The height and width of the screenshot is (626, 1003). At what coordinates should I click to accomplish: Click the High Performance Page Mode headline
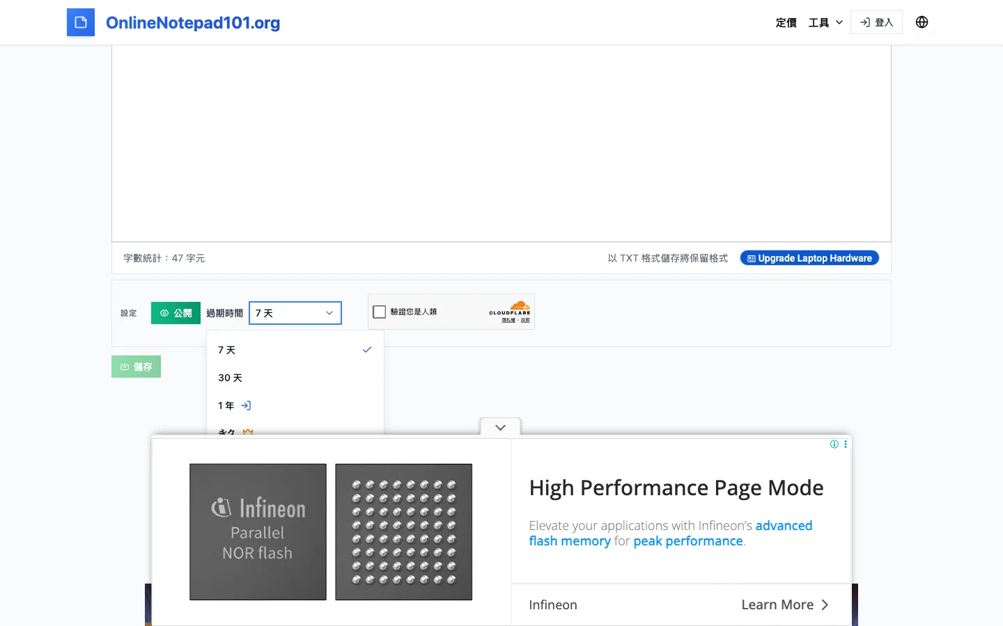[x=676, y=488]
